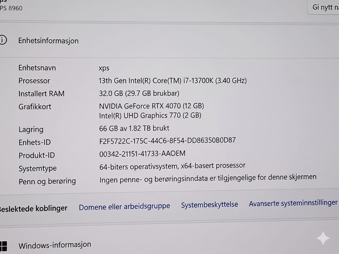The height and width of the screenshot is (254, 339).
Task: Open the Systembeskyttelse link
Action: click(x=209, y=205)
